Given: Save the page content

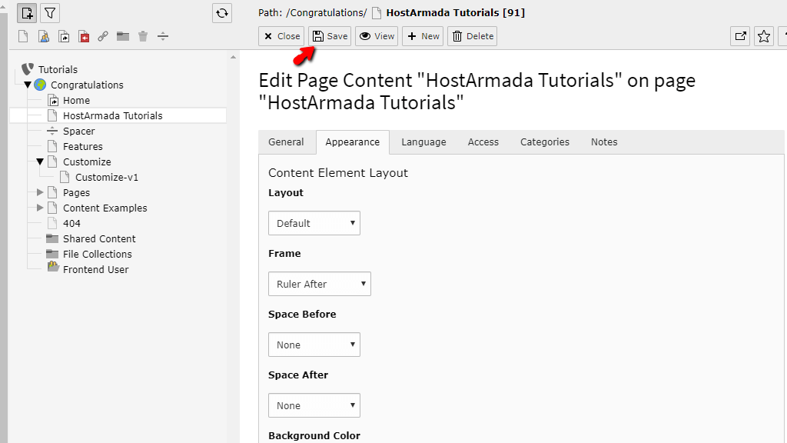Looking at the screenshot, I should (x=330, y=36).
